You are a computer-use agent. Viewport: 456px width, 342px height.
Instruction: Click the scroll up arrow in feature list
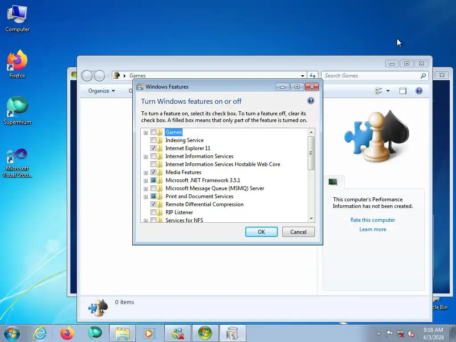(311, 132)
